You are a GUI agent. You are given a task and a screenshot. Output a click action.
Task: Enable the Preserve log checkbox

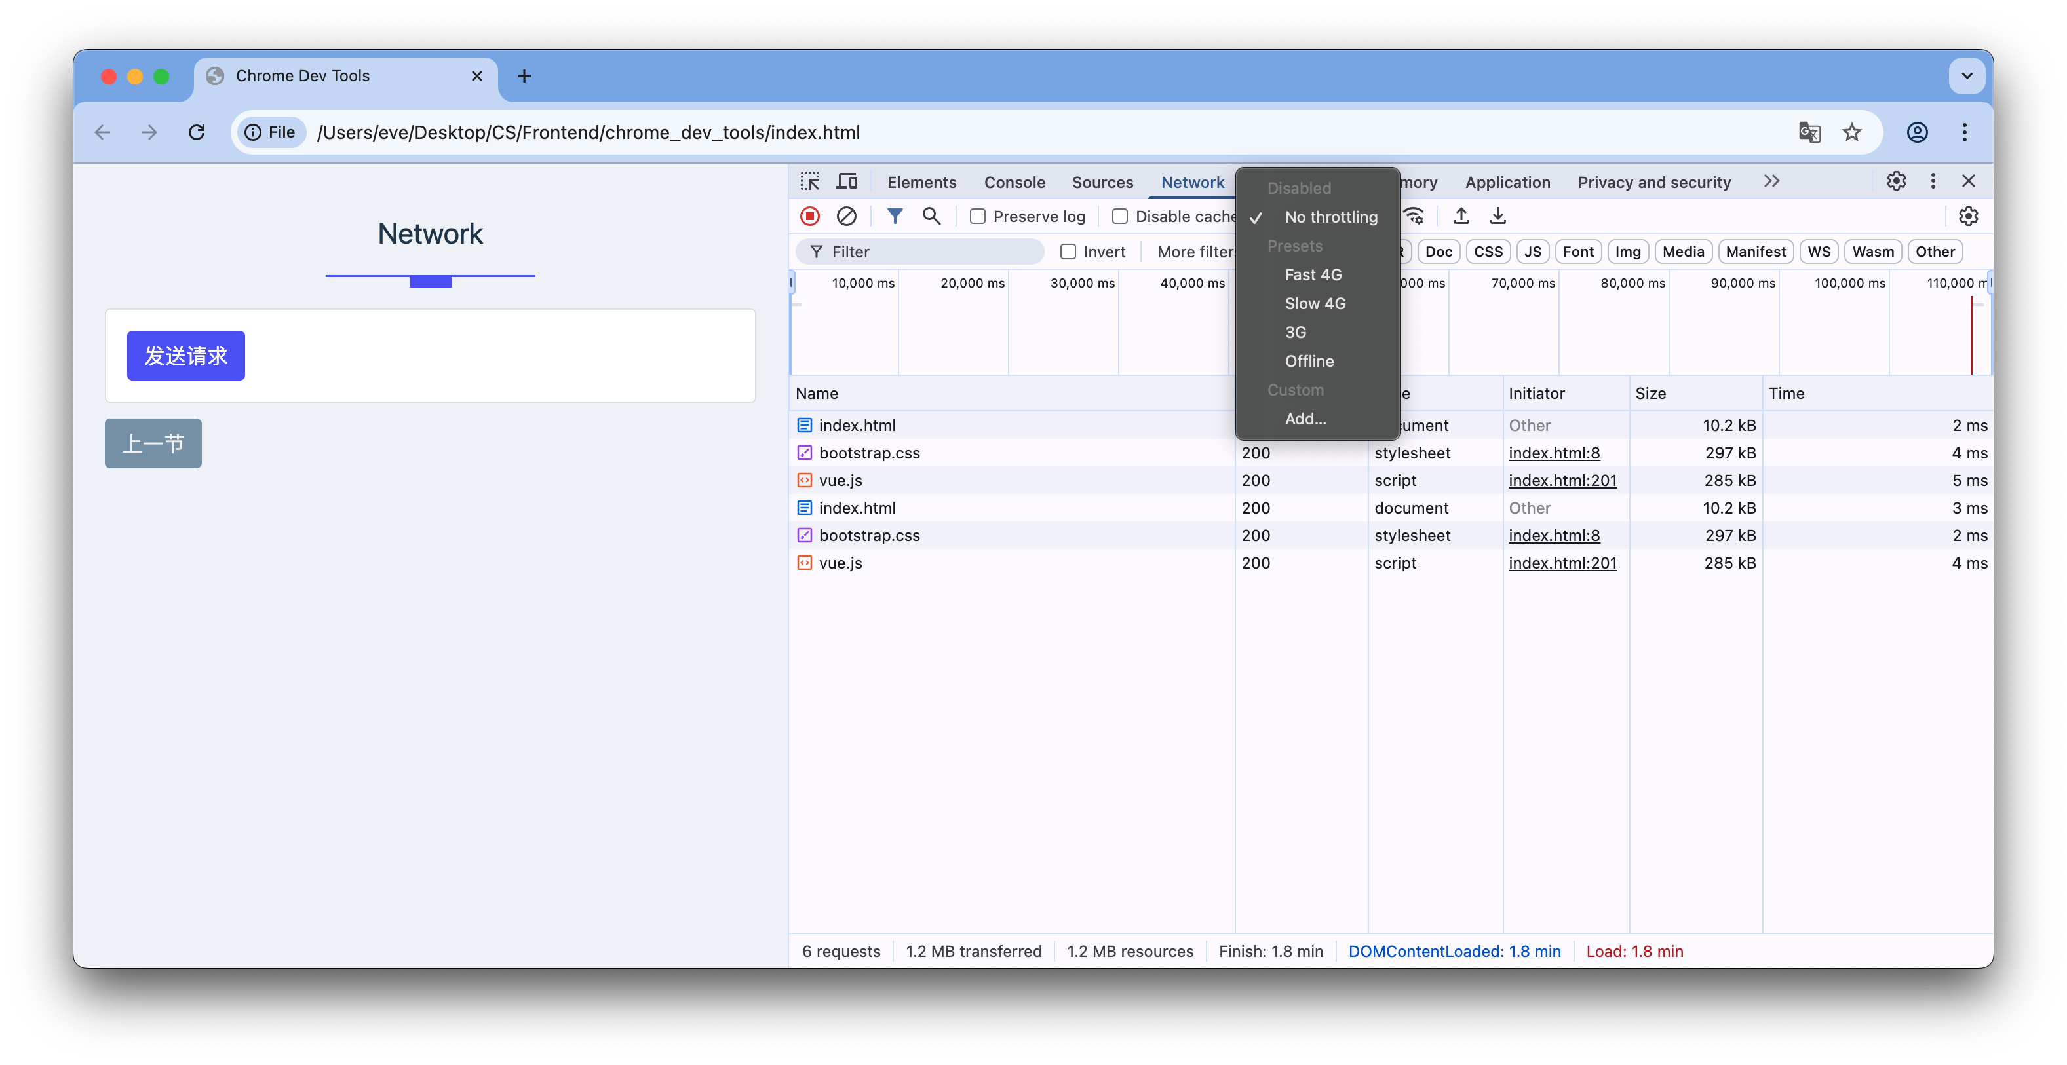tap(978, 215)
